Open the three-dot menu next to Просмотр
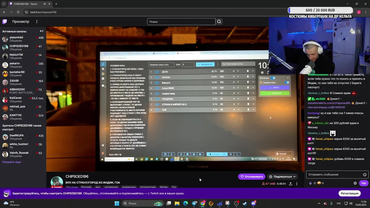The height and width of the screenshot is (208, 370). click(37, 22)
